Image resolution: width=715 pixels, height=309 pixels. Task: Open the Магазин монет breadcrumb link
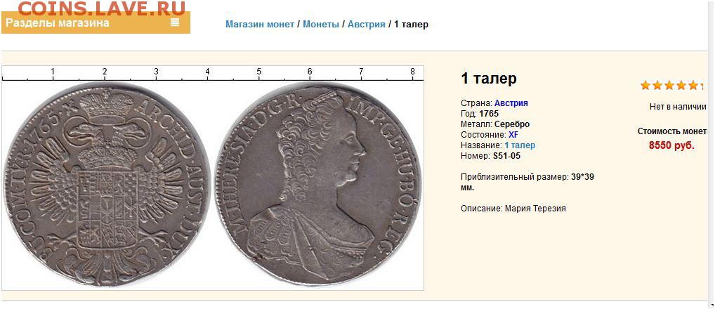(260, 24)
